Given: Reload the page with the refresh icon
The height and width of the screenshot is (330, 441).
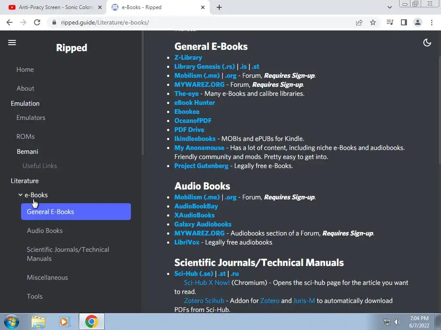Looking at the screenshot, I should (x=37, y=22).
